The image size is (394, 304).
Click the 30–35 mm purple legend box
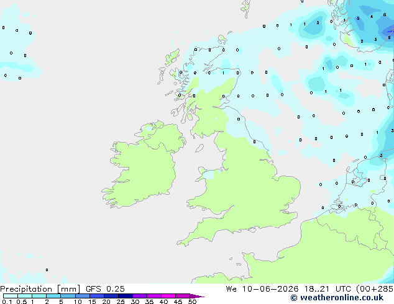[x=140, y=296]
